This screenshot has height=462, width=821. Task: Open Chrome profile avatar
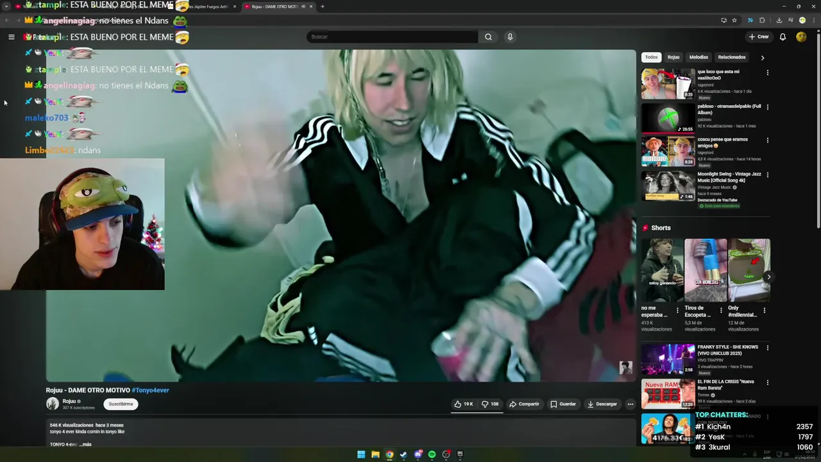pos(802,20)
